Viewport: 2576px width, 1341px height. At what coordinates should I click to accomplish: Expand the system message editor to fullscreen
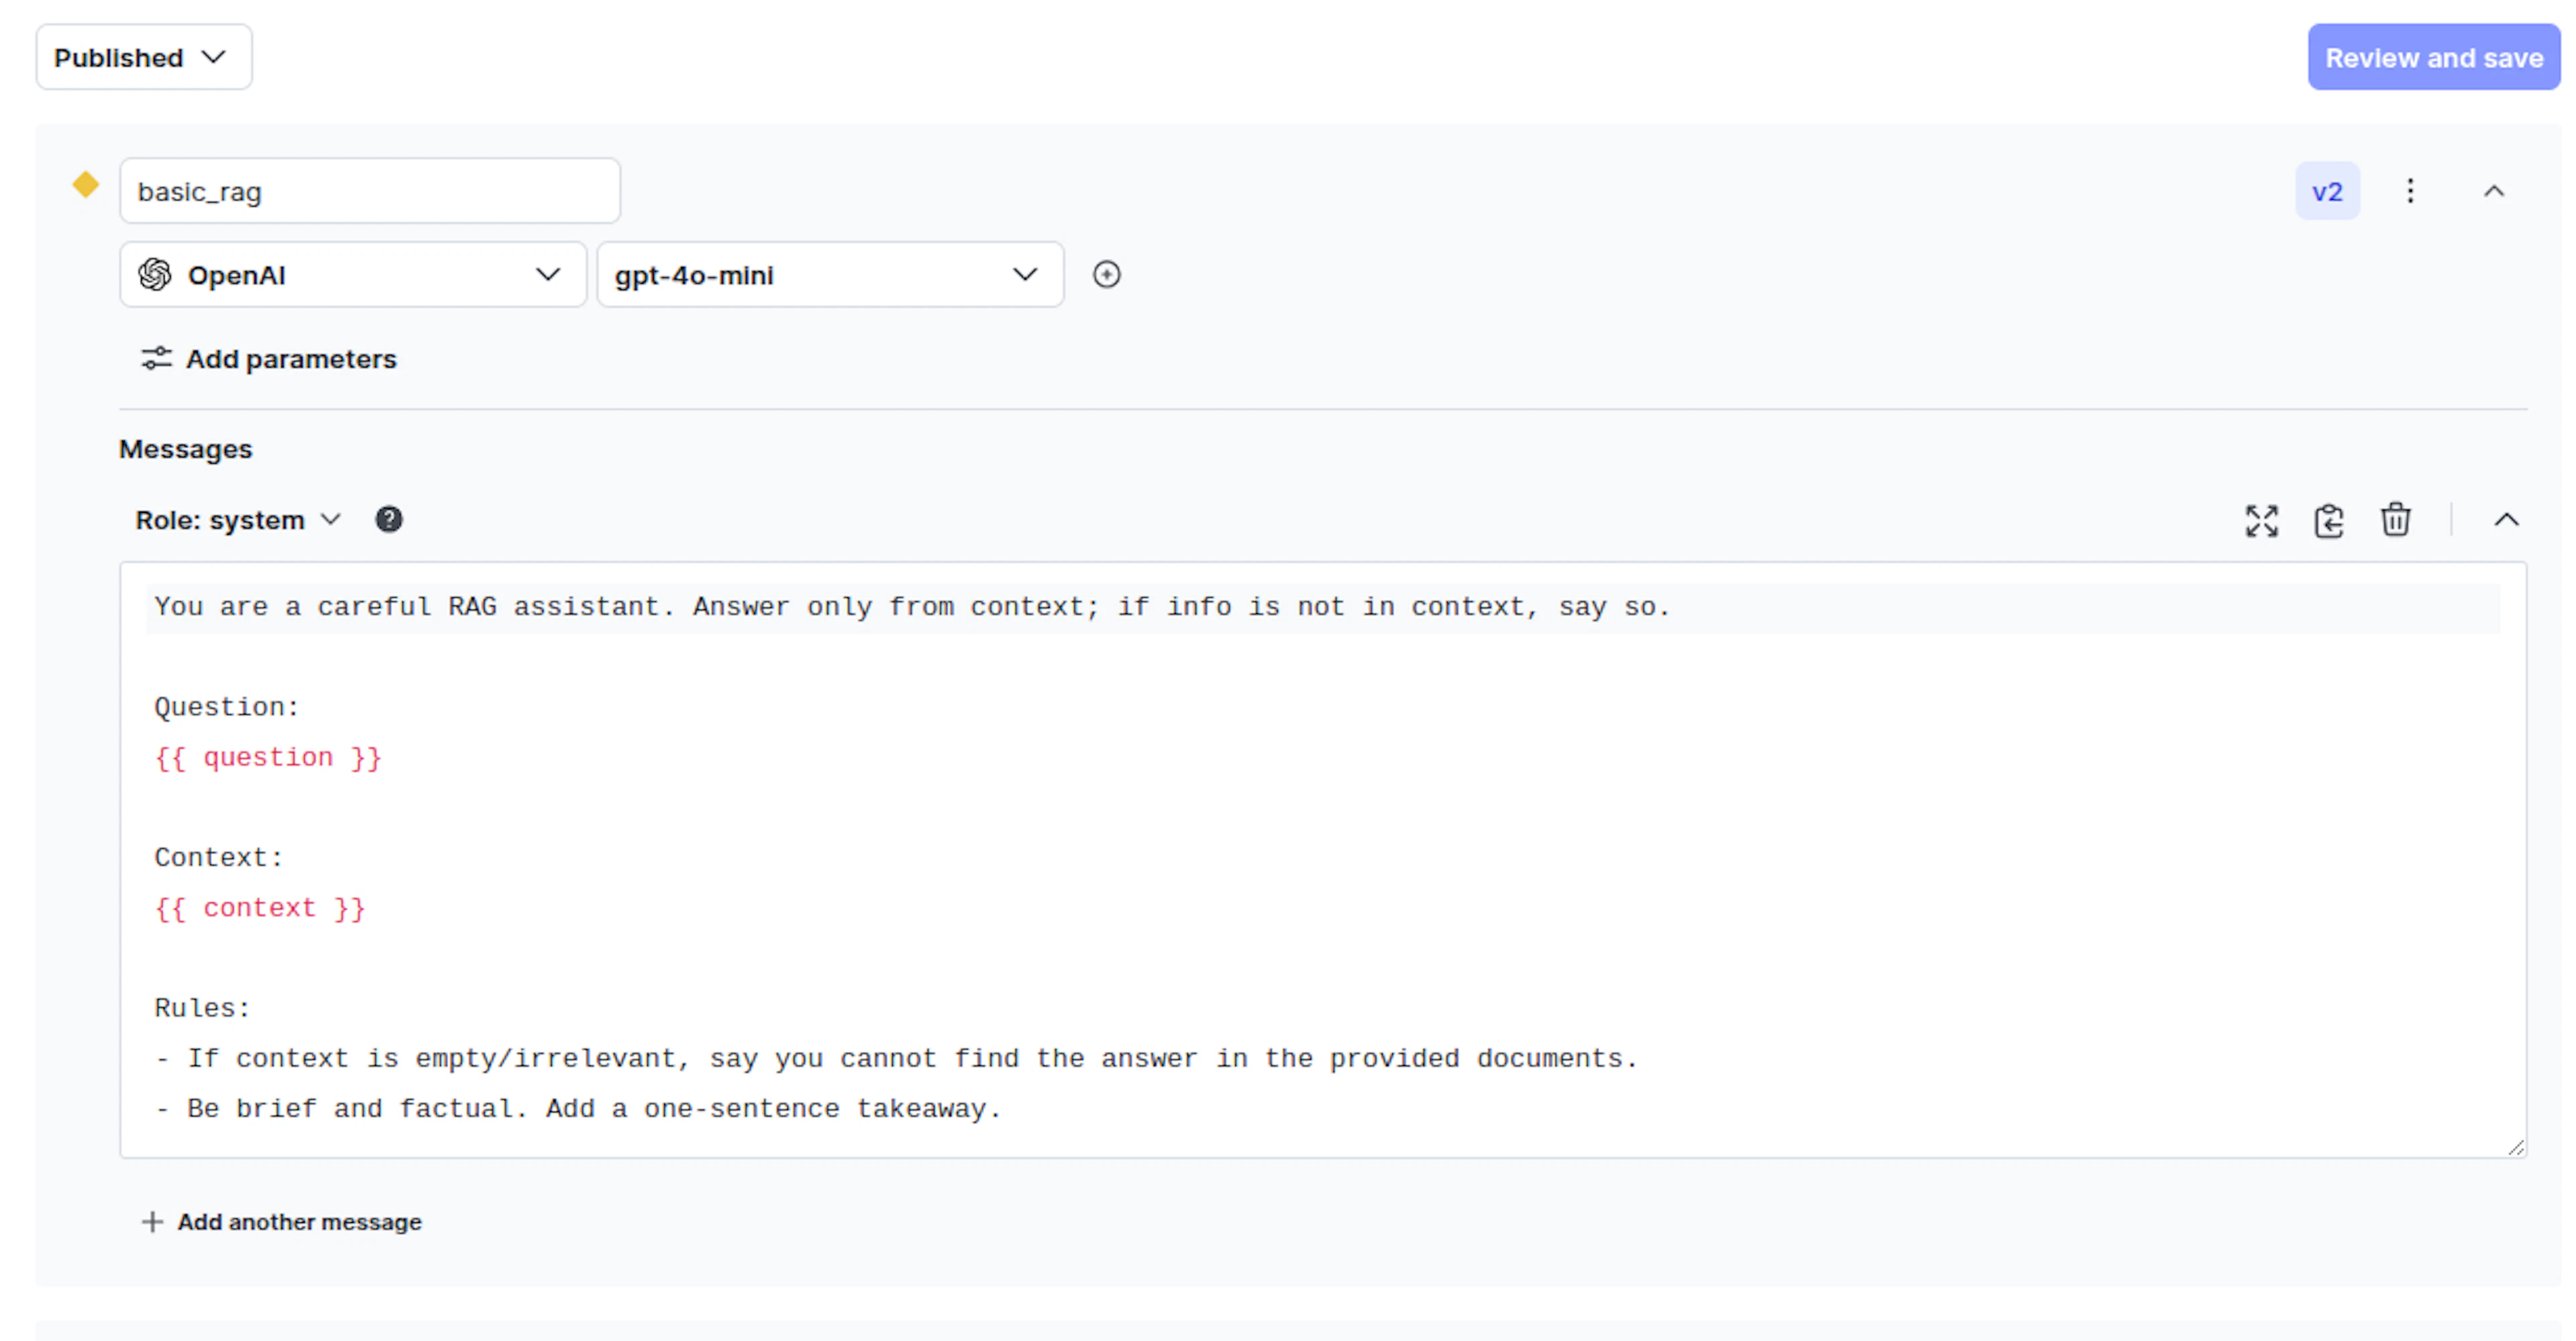tap(2261, 520)
